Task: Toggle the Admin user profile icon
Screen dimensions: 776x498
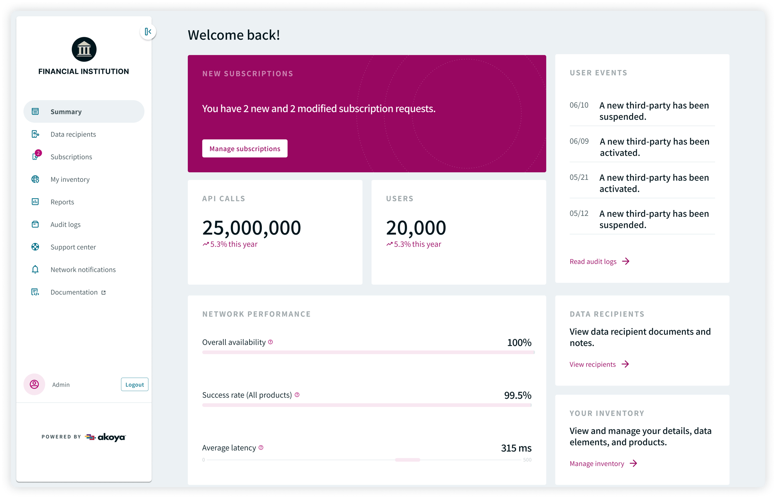Action: tap(34, 384)
